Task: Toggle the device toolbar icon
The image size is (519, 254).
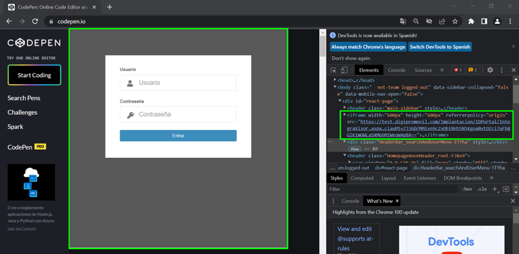Action: [344, 70]
